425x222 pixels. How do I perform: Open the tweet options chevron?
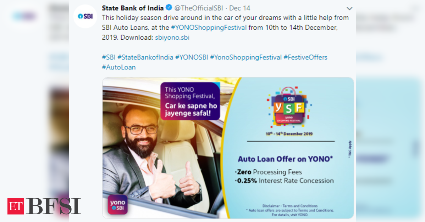(349, 8)
